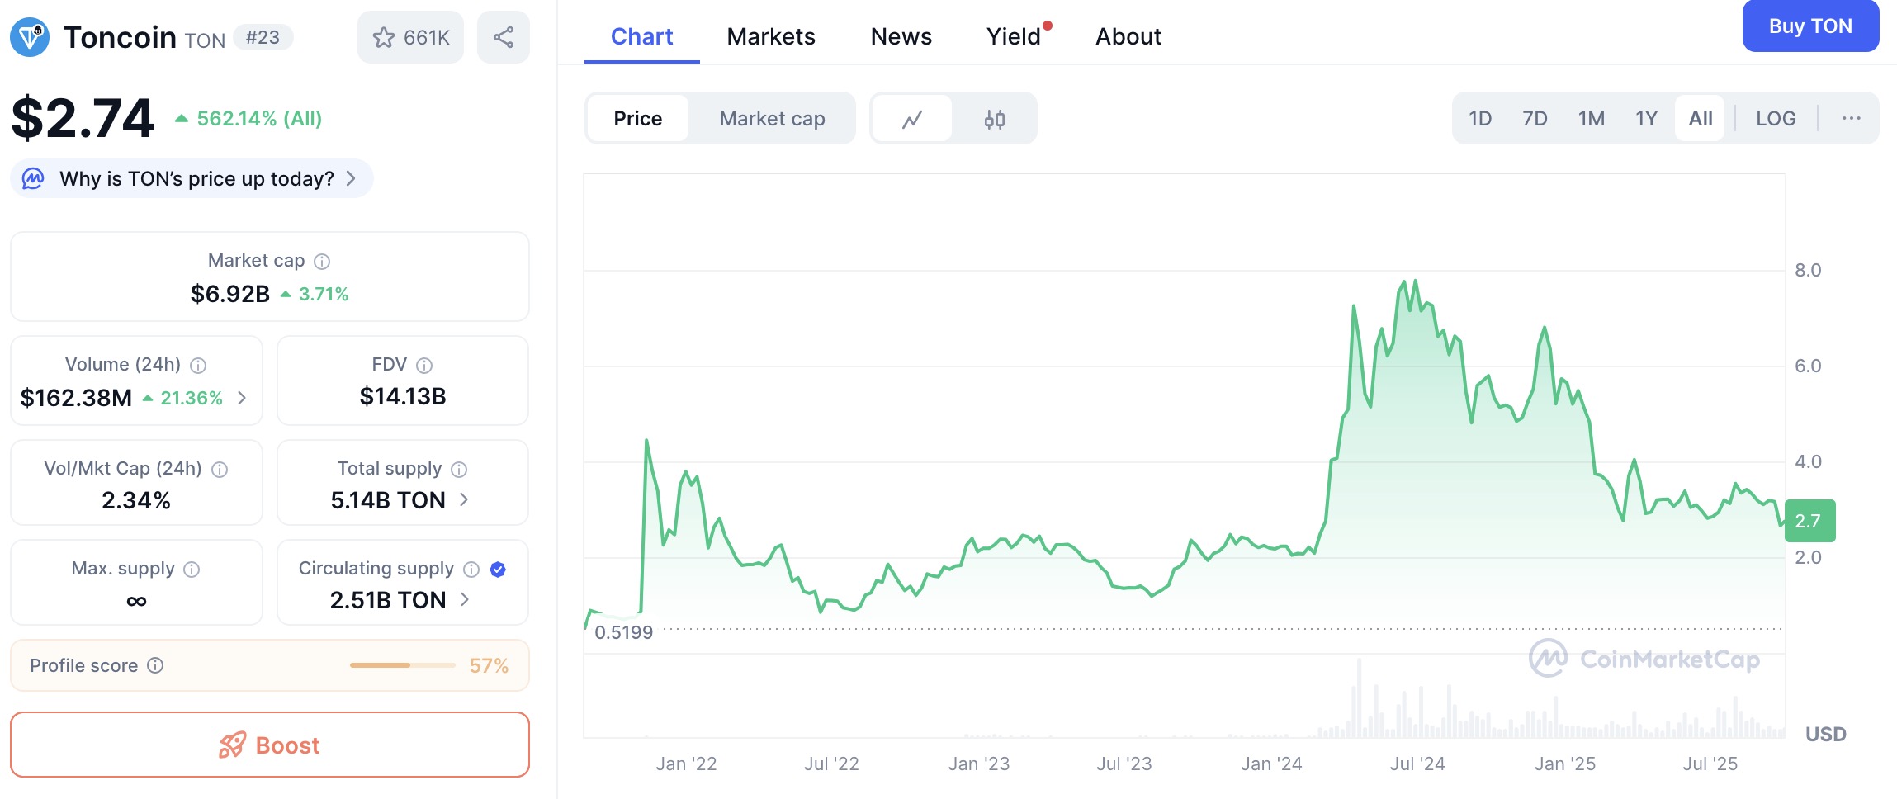
Task: Expand Circulating supply details chevron
Action: pyautogui.click(x=465, y=599)
